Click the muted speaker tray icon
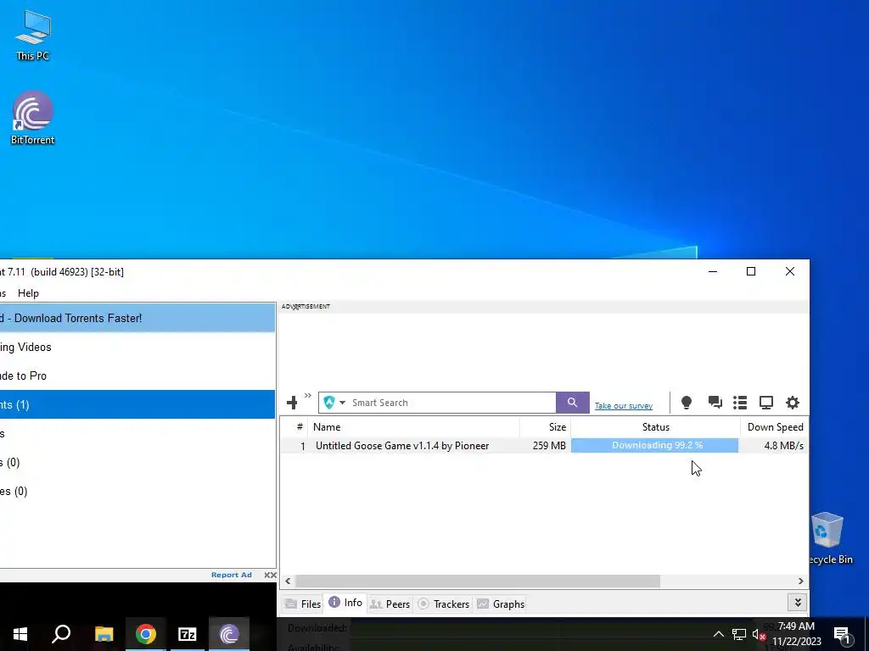Viewport: 869px width, 651px height. (759, 634)
